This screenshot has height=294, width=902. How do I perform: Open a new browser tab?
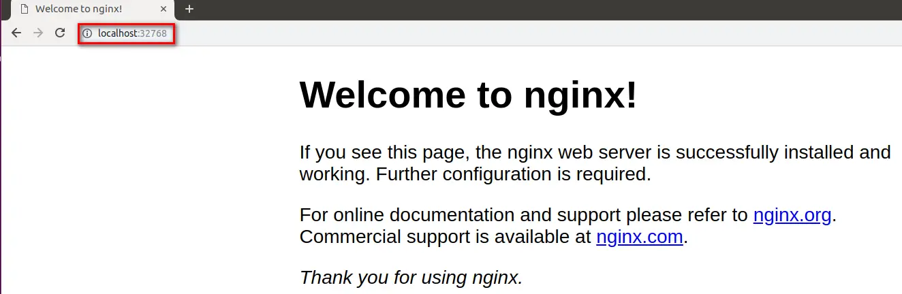click(x=189, y=9)
